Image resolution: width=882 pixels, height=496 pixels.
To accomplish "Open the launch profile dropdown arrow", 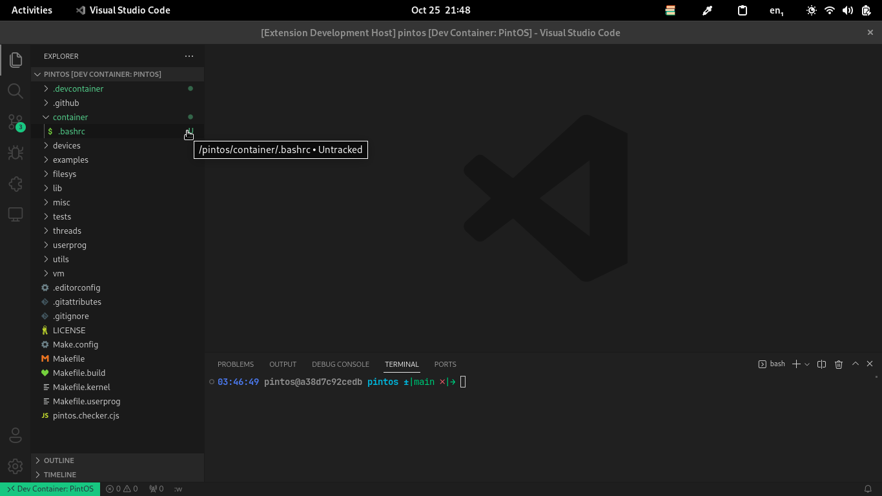I will pyautogui.click(x=807, y=364).
